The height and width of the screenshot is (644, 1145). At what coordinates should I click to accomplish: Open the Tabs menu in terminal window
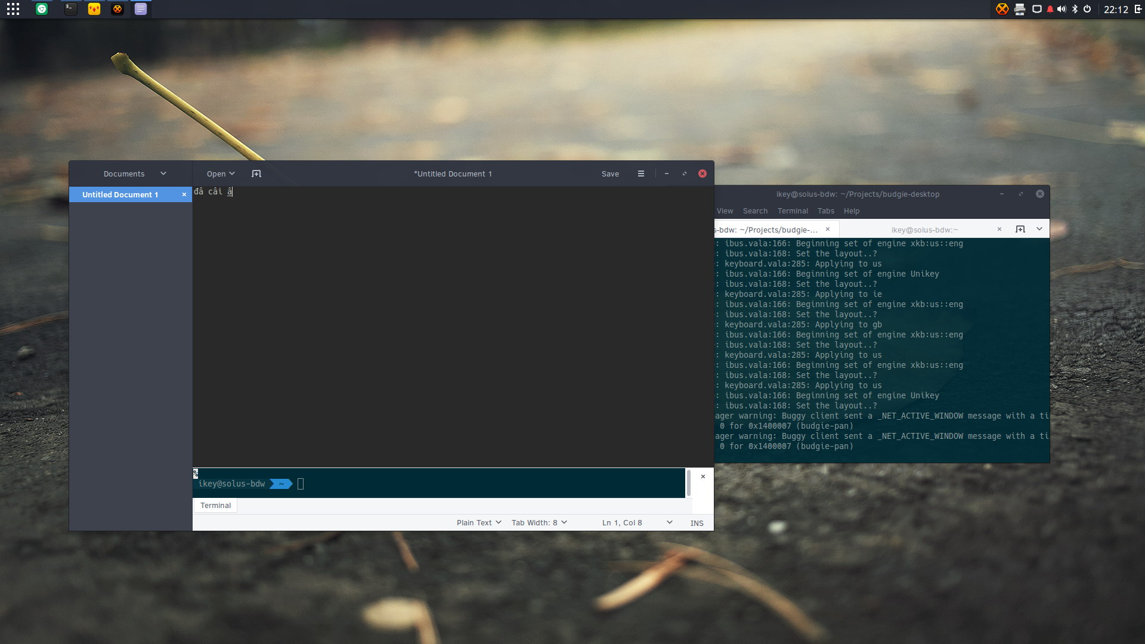[826, 211]
